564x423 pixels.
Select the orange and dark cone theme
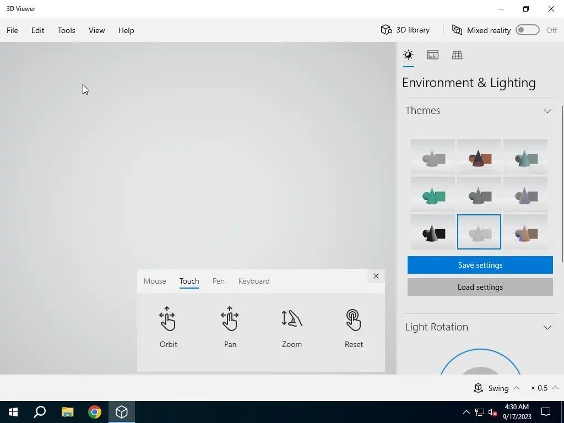(x=479, y=157)
